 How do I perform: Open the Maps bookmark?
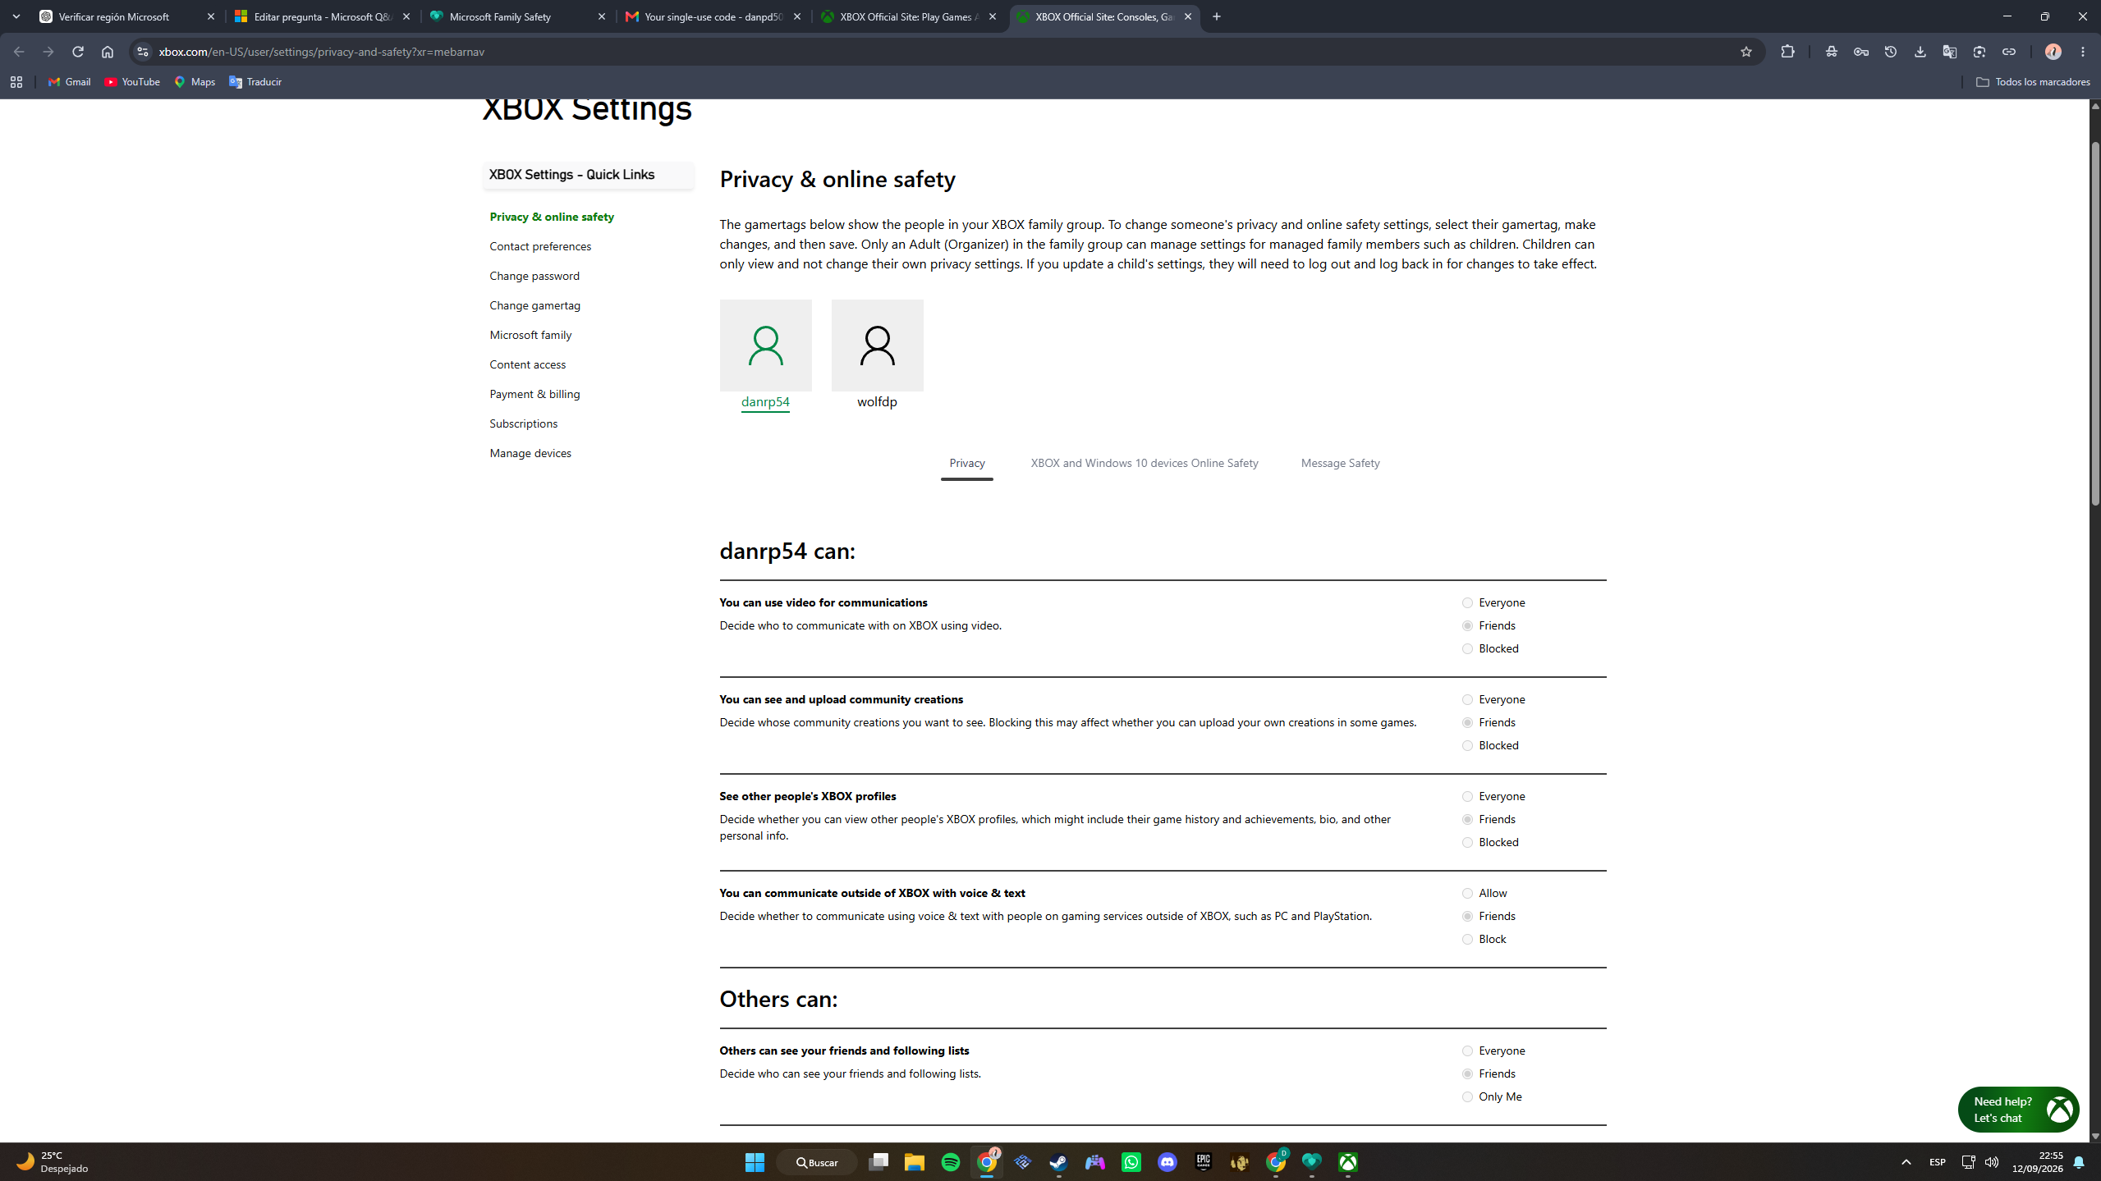tap(195, 82)
